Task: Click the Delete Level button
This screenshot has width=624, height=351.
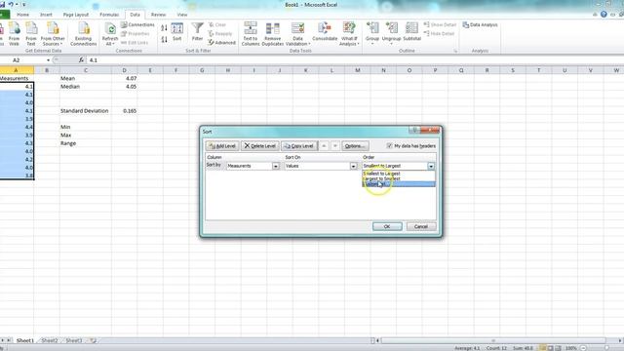Action: click(x=260, y=146)
